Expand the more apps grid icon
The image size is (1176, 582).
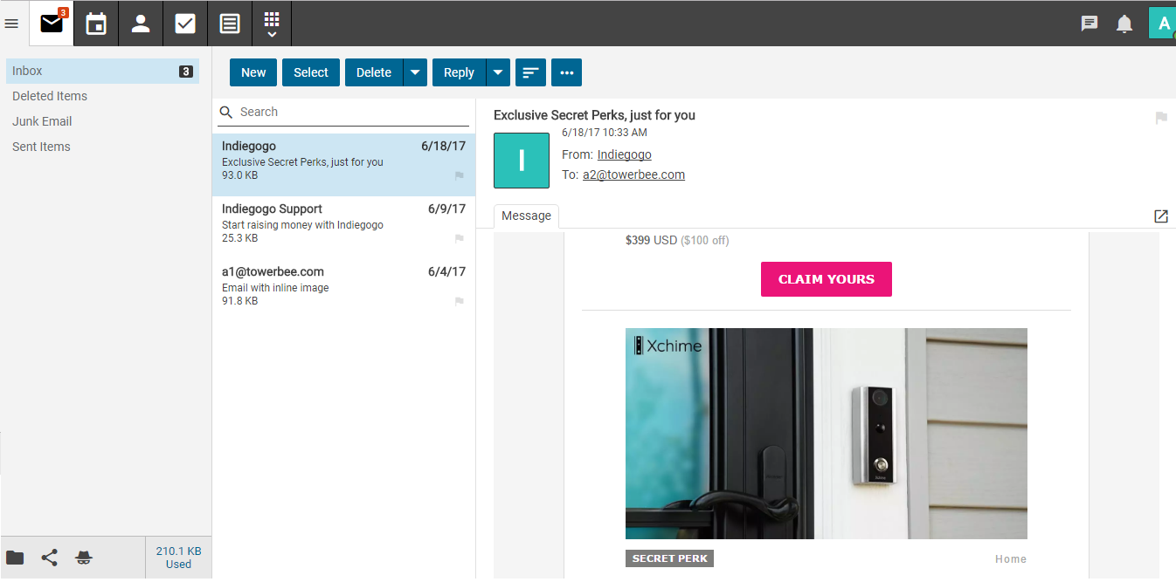click(x=272, y=24)
